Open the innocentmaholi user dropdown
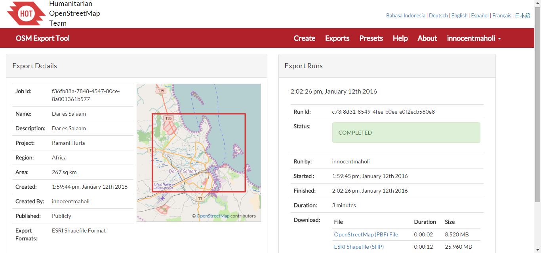 [474, 38]
